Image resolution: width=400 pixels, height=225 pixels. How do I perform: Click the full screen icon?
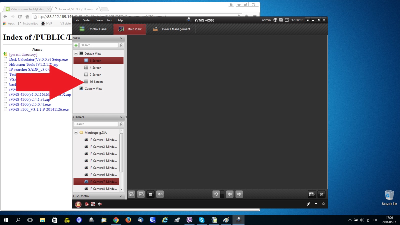[x=321, y=194]
